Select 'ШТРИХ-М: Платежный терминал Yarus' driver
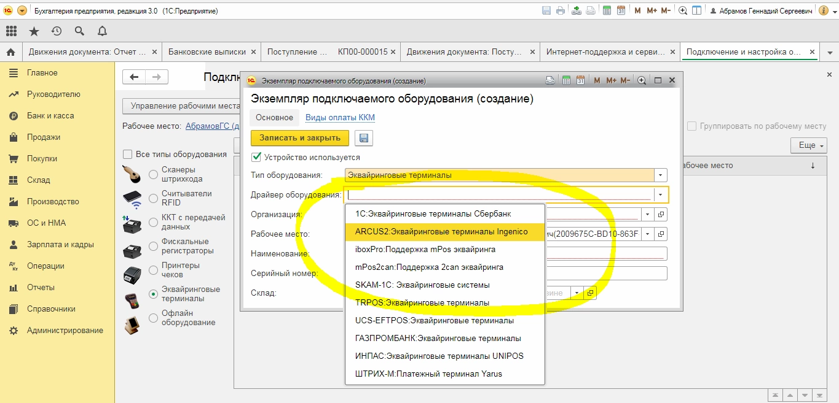The width and height of the screenshot is (839, 403). [428, 374]
